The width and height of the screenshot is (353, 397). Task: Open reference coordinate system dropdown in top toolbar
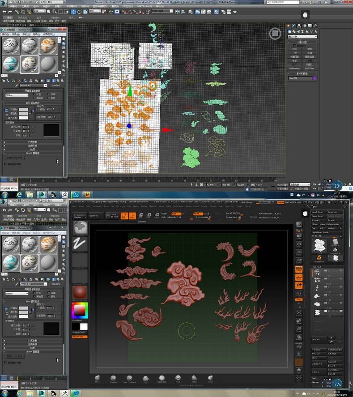pyautogui.click(x=94, y=11)
